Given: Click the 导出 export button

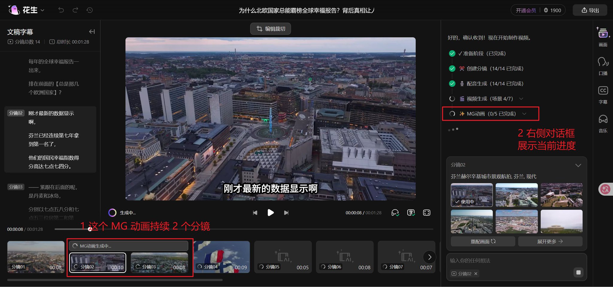Looking at the screenshot, I should tap(590, 10).
